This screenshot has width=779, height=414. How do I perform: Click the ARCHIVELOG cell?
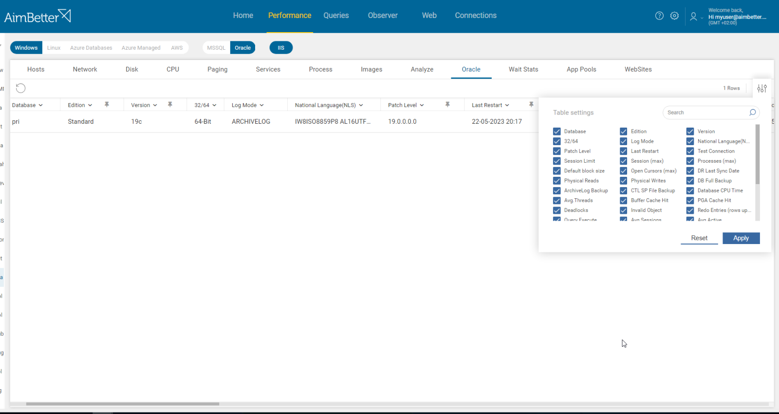pos(251,122)
